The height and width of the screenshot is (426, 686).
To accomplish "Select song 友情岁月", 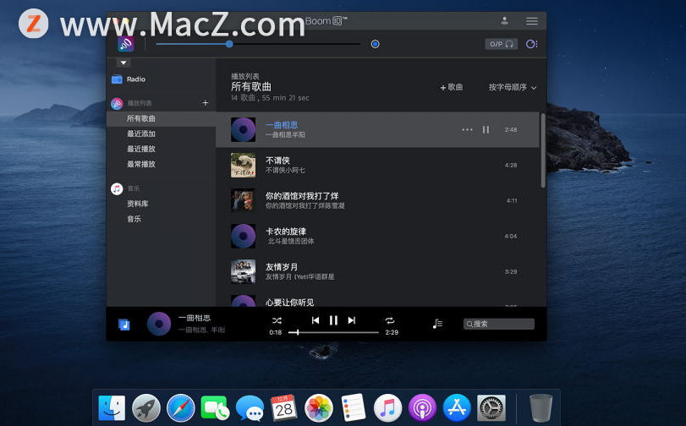I will click(x=378, y=271).
